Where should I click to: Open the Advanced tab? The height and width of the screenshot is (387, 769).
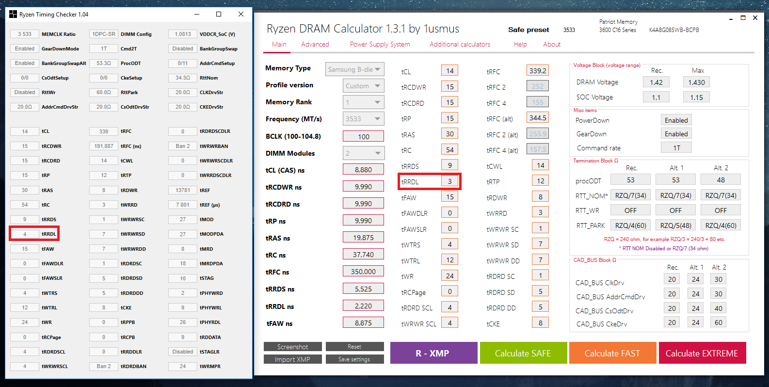coord(315,44)
